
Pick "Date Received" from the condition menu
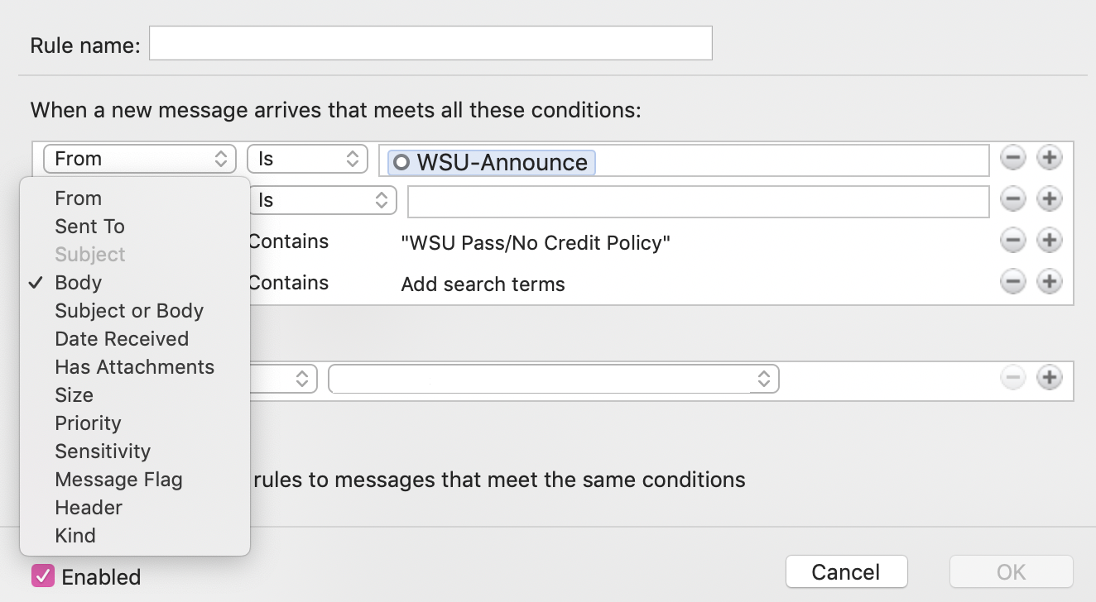[122, 339]
